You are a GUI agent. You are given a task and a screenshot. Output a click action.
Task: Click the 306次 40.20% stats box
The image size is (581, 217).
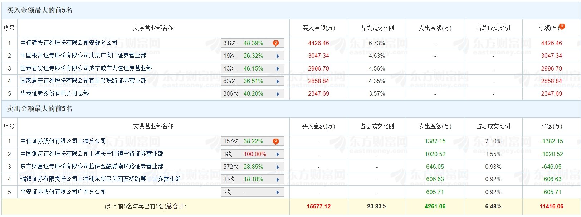(247, 94)
